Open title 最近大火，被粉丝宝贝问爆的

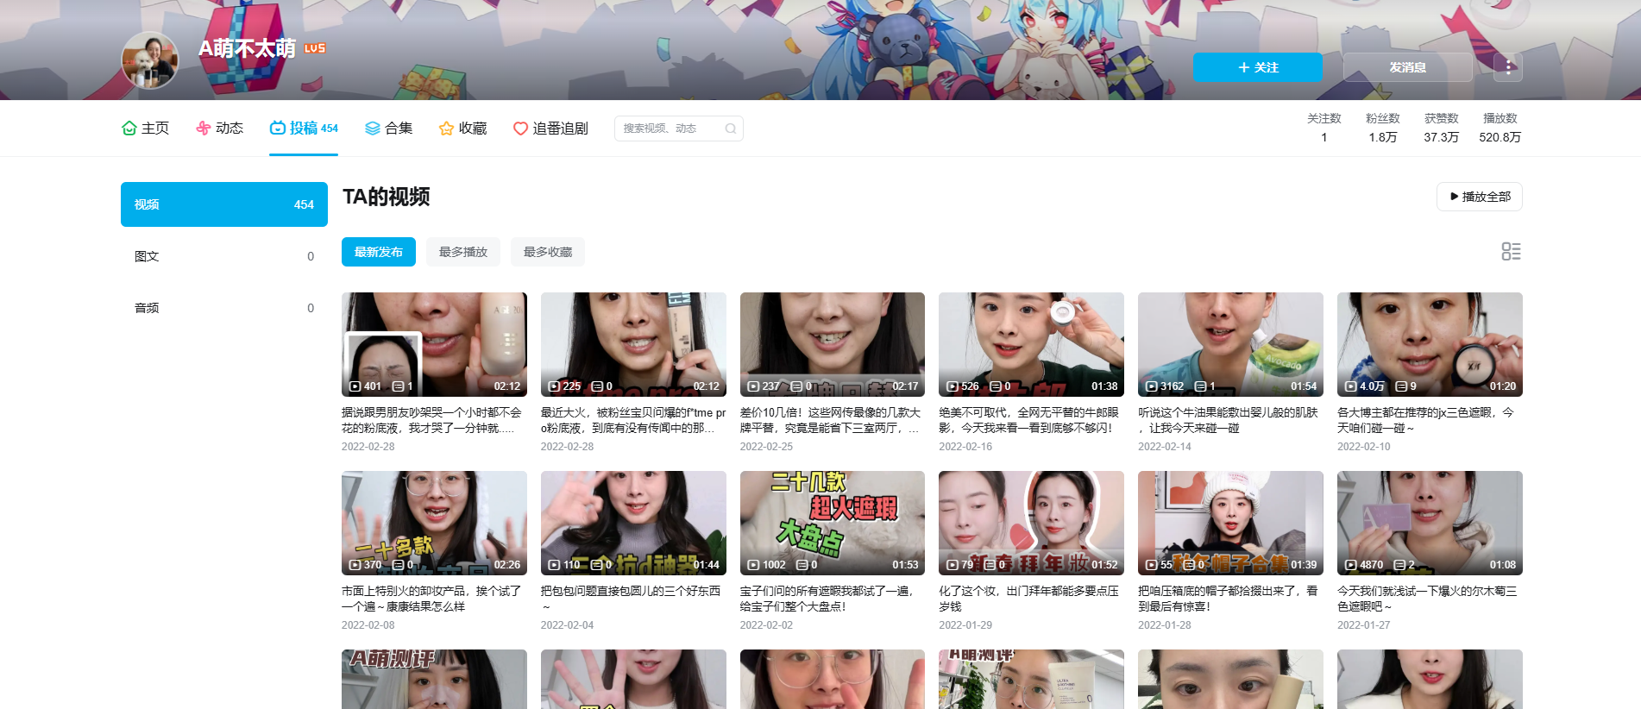point(633,420)
